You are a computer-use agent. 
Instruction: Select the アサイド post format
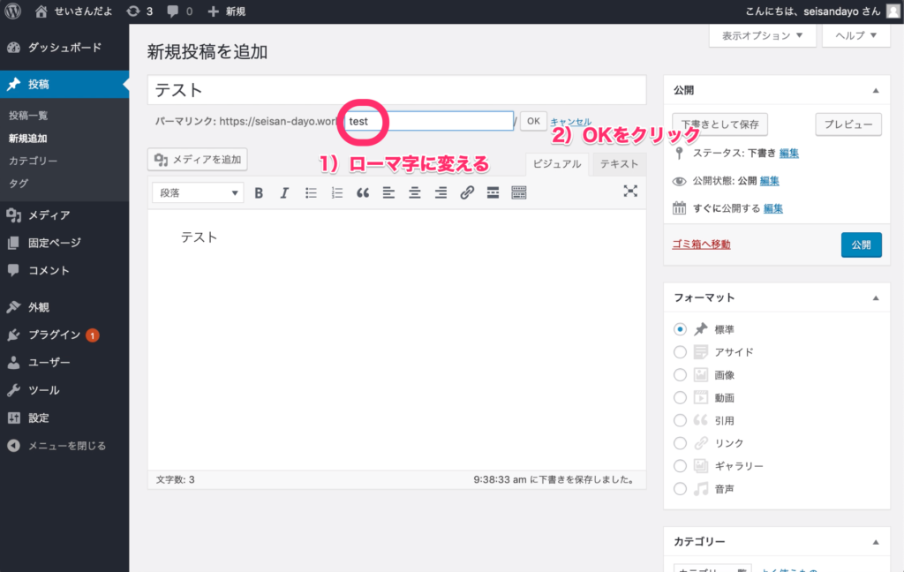[x=680, y=351]
